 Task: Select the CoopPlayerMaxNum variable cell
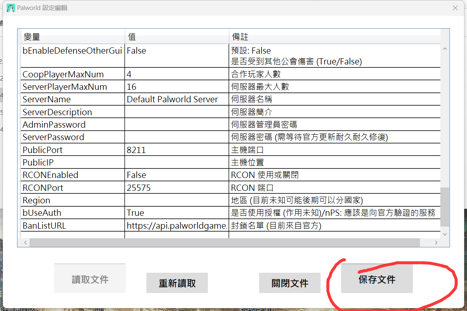coord(72,74)
